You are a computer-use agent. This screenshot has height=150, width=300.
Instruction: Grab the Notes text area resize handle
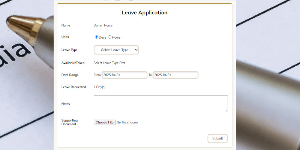click(x=226, y=110)
